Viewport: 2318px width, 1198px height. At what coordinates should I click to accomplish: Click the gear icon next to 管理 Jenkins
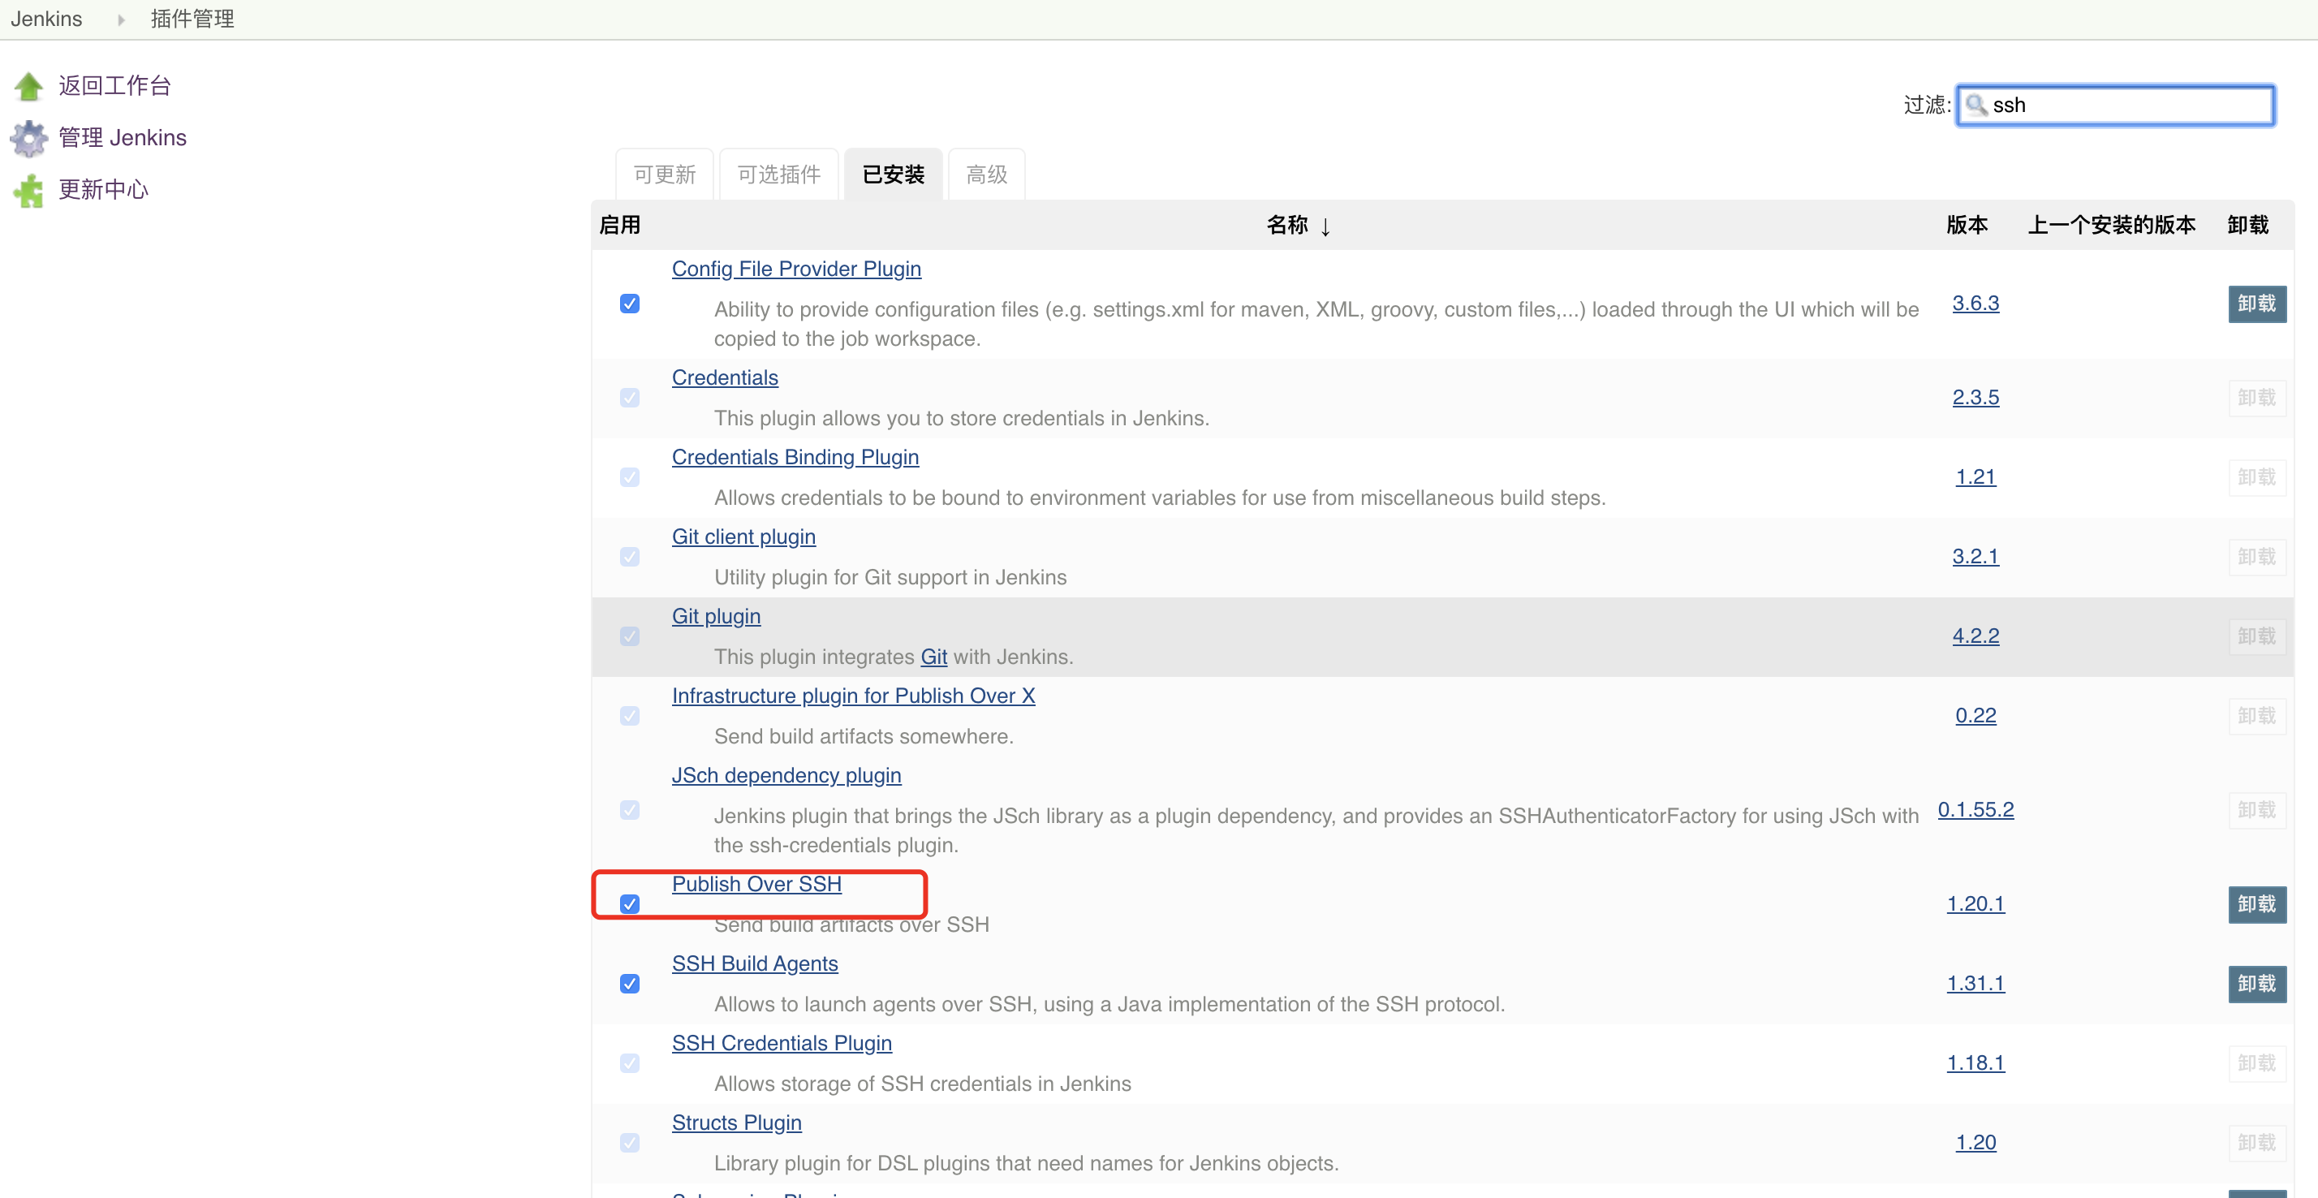click(x=28, y=138)
